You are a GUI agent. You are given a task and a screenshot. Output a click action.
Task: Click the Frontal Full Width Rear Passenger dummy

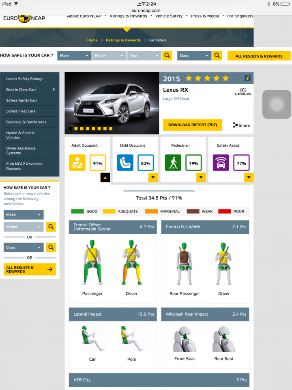(184, 264)
